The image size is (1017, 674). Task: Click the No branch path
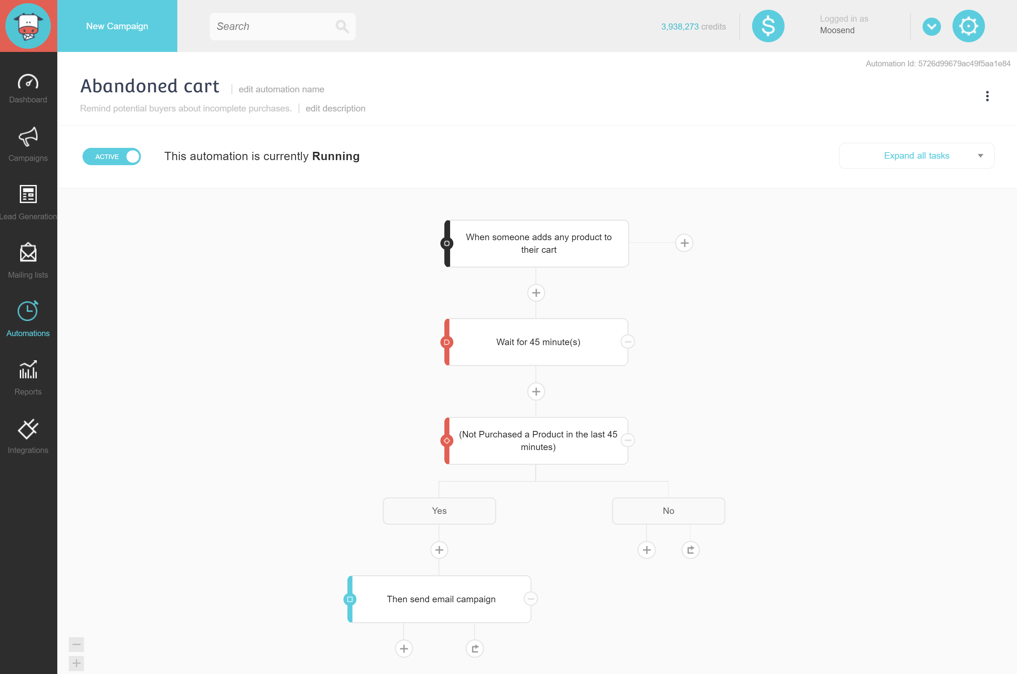pyautogui.click(x=668, y=510)
